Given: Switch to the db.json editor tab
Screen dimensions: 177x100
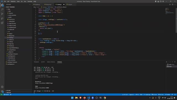Looking at the screenshot, I should [70, 4].
